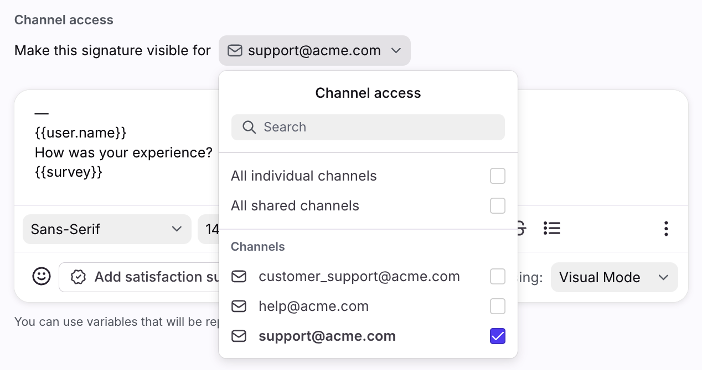Click the satisfaction survey badge icon
Viewport: 702px width, 370px height.
pyautogui.click(x=79, y=277)
